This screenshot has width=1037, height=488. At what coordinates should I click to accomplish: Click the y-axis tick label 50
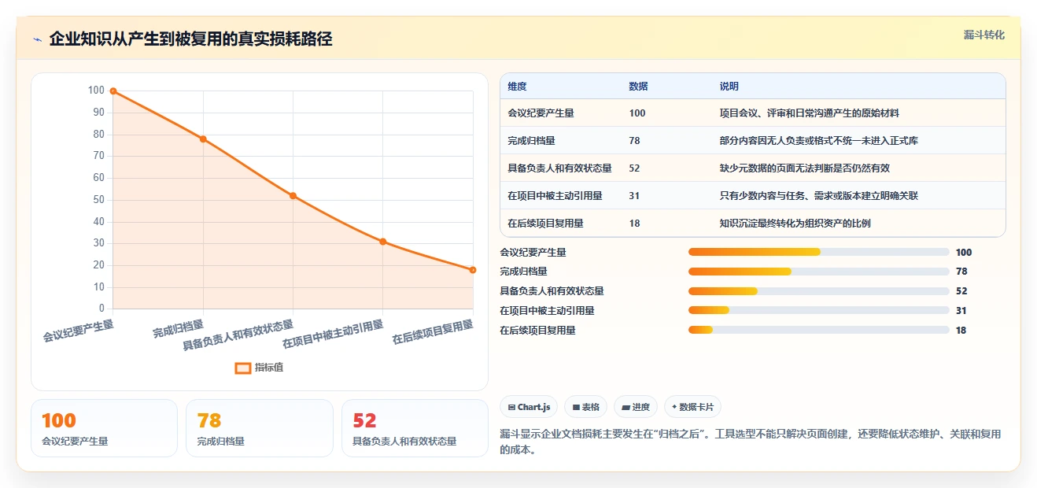click(x=98, y=200)
